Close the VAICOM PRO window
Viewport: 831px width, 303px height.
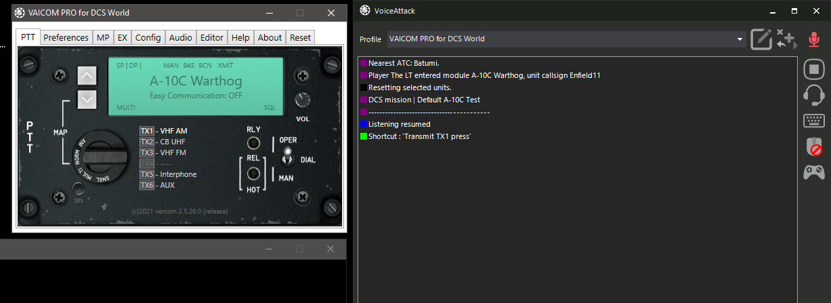click(331, 13)
